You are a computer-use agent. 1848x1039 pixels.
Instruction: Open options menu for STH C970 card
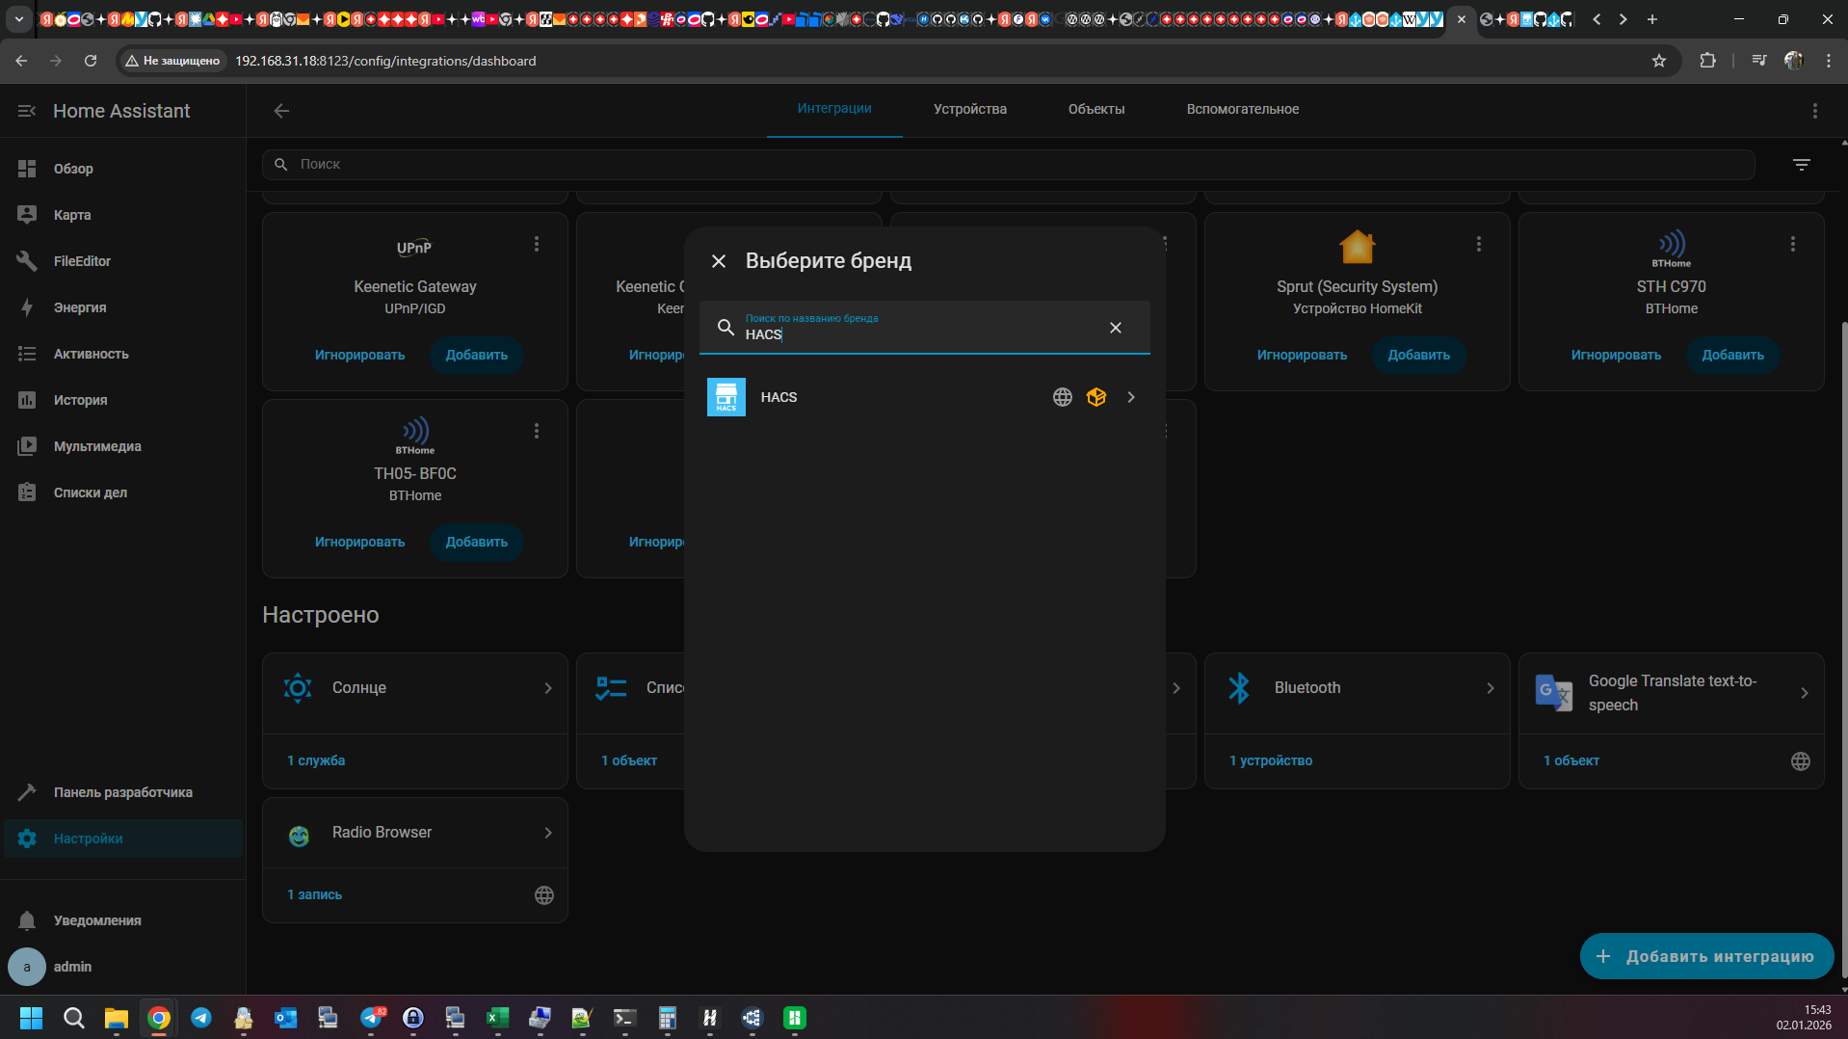pyautogui.click(x=1792, y=245)
